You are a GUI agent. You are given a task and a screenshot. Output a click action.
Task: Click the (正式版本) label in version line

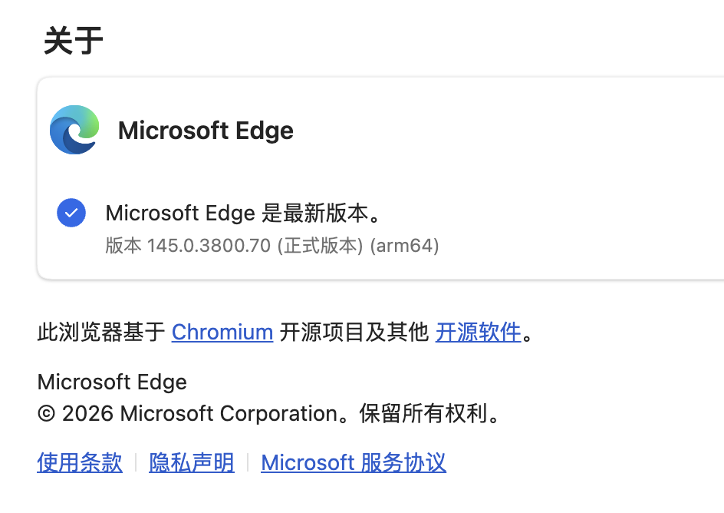[320, 247]
